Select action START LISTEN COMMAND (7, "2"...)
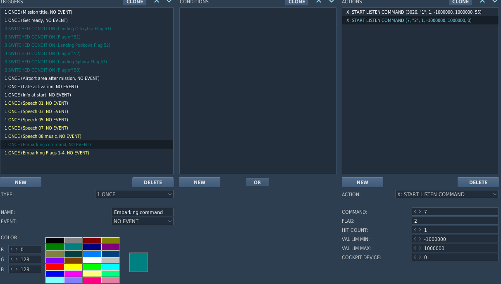Viewport: 501px width, 284px height. [x=420, y=20]
